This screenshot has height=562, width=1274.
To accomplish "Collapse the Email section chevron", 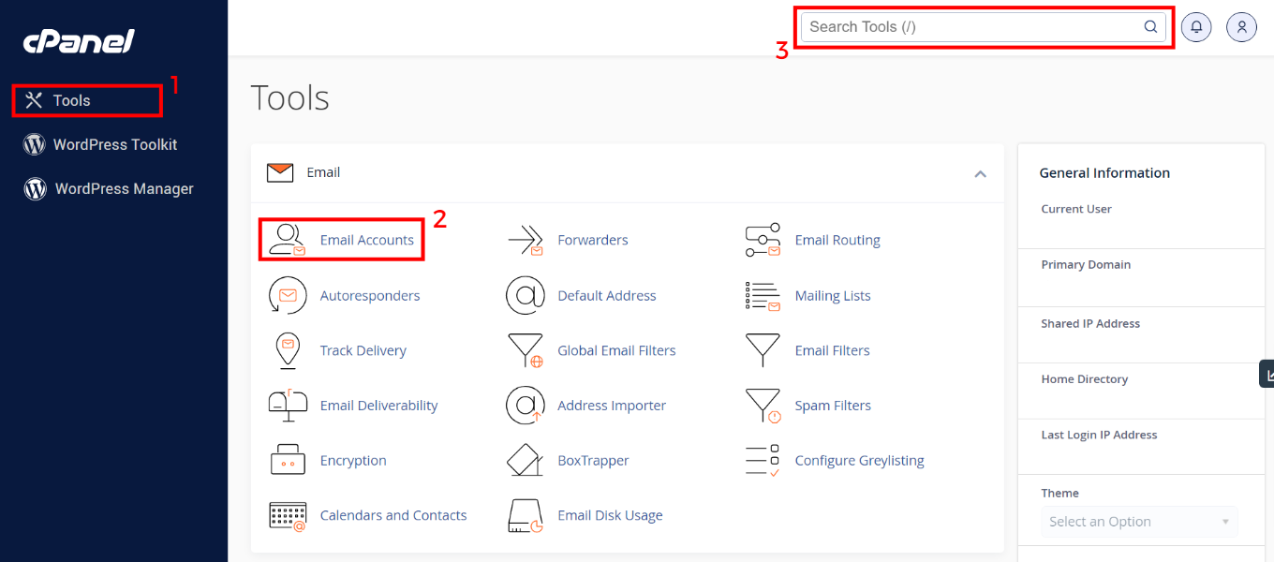I will tap(980, 173).
